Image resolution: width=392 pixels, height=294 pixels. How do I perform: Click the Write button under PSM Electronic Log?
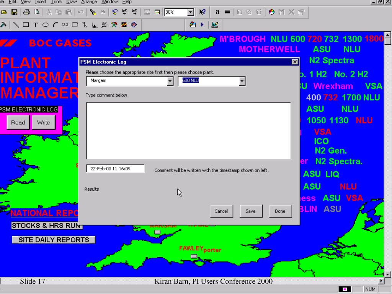(44, 122)
